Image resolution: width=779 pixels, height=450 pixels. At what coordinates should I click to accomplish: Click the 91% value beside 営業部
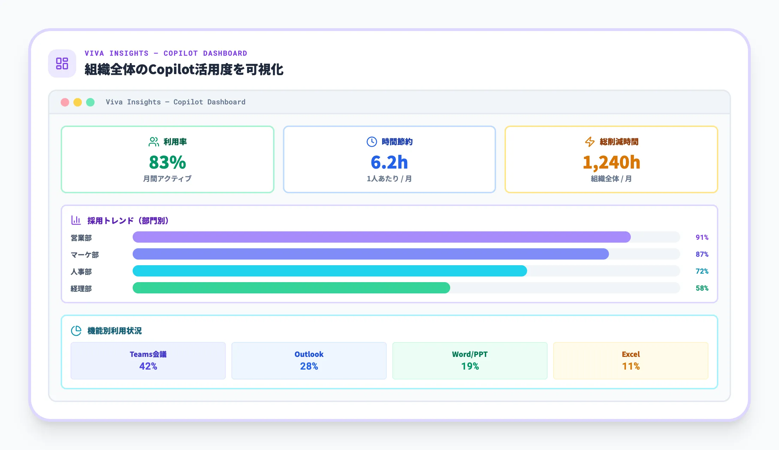702,237
